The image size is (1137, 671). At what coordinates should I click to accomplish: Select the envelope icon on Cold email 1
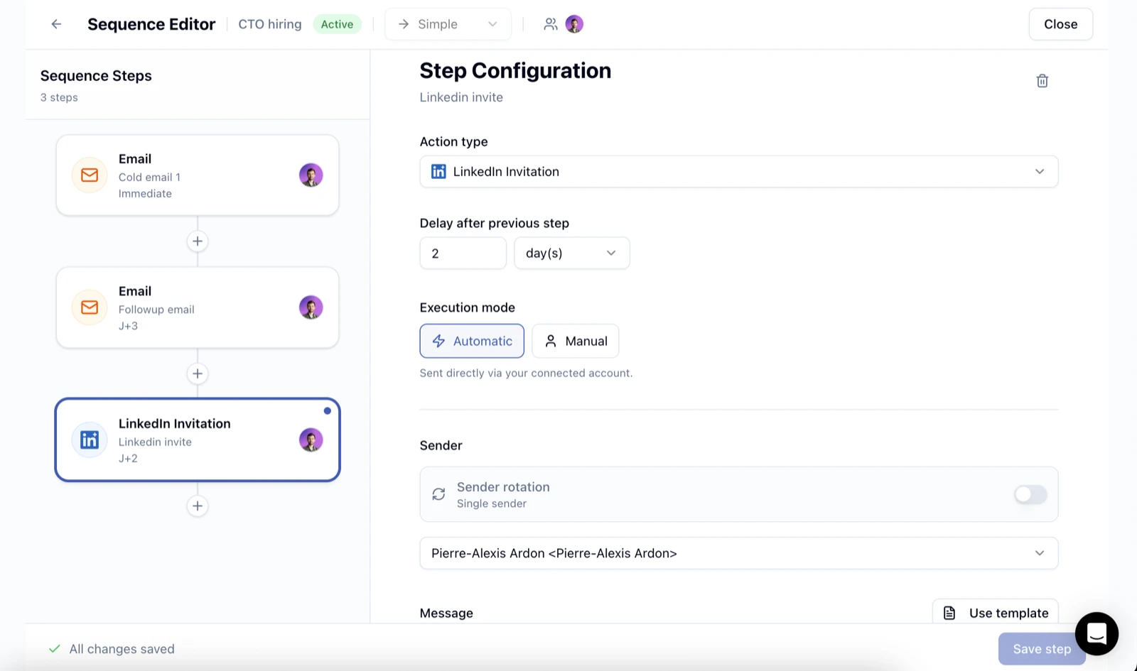click(x=89, y=175)
